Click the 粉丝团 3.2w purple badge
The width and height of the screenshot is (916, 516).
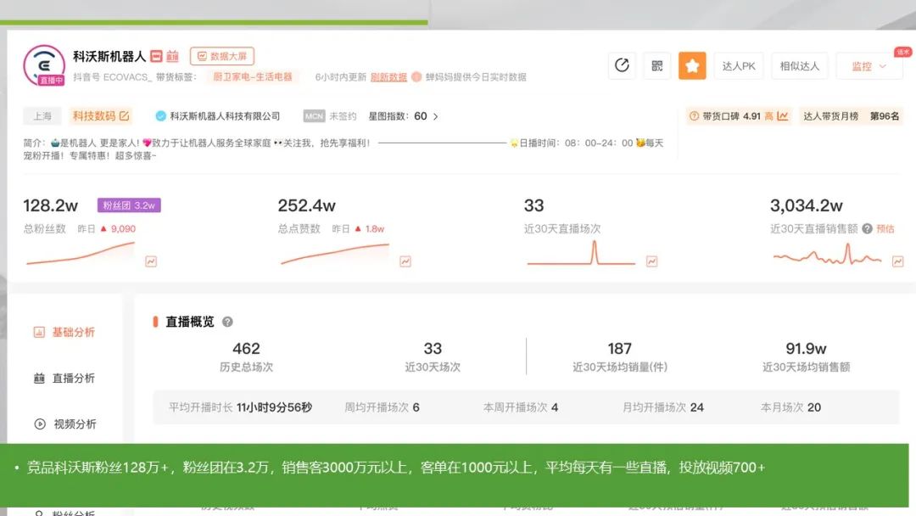tap(129, 205)
